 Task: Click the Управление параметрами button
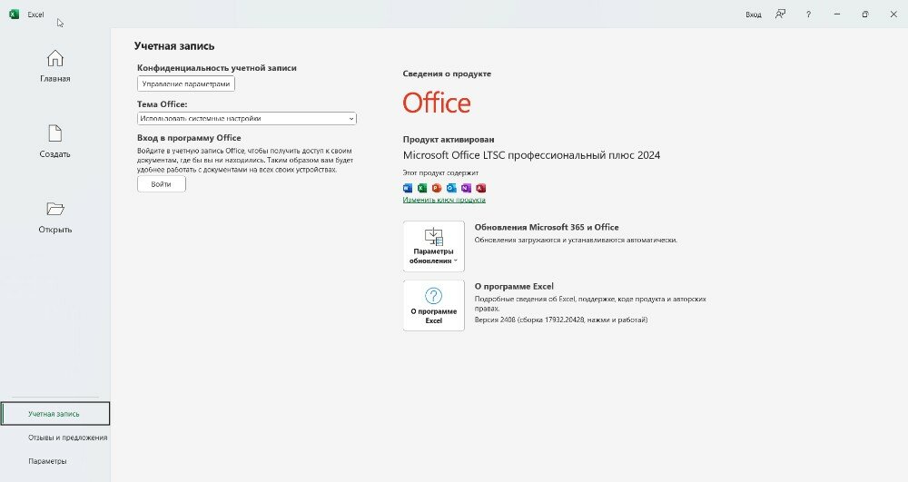186,84
